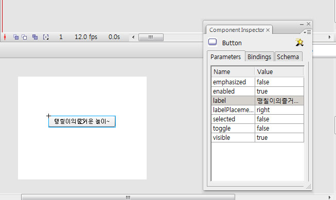Close the Component Inspector floating window
This screenshot has height=200, width=336.
pos(308,24)
